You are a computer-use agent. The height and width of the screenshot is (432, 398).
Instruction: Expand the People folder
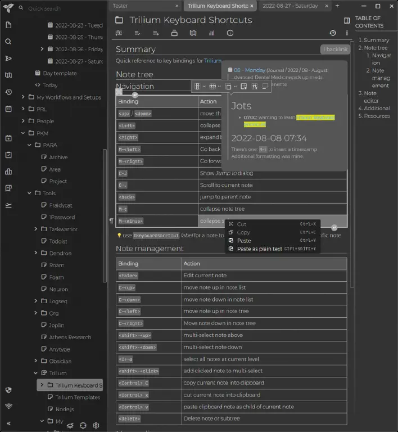pyautogui.click(x=23, y=121)
